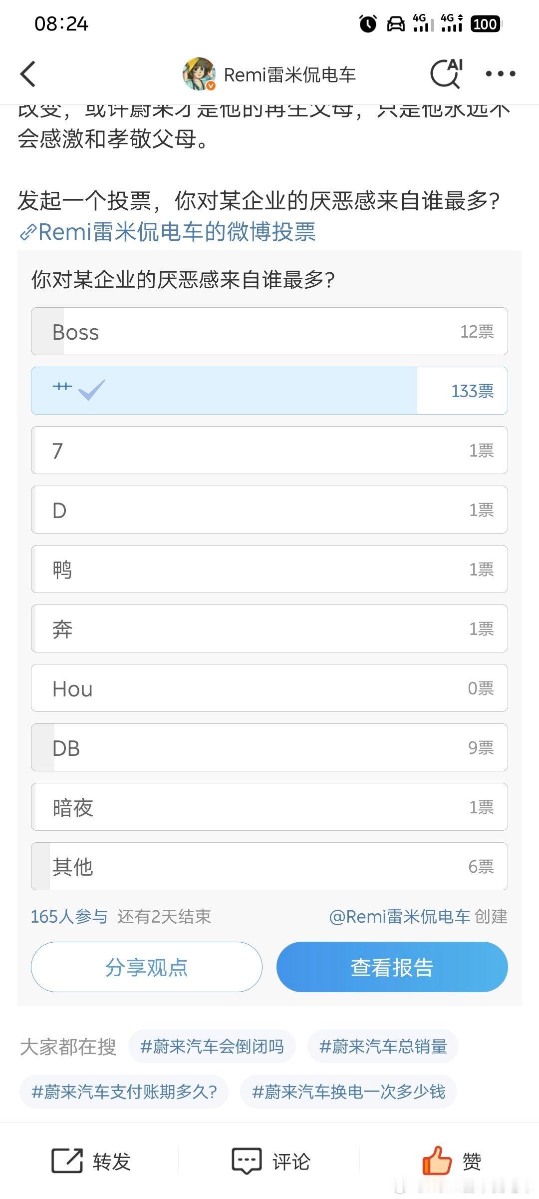539x1199 pixels.
Task: Tap the back arrow icon
Action: pos(28,74)
